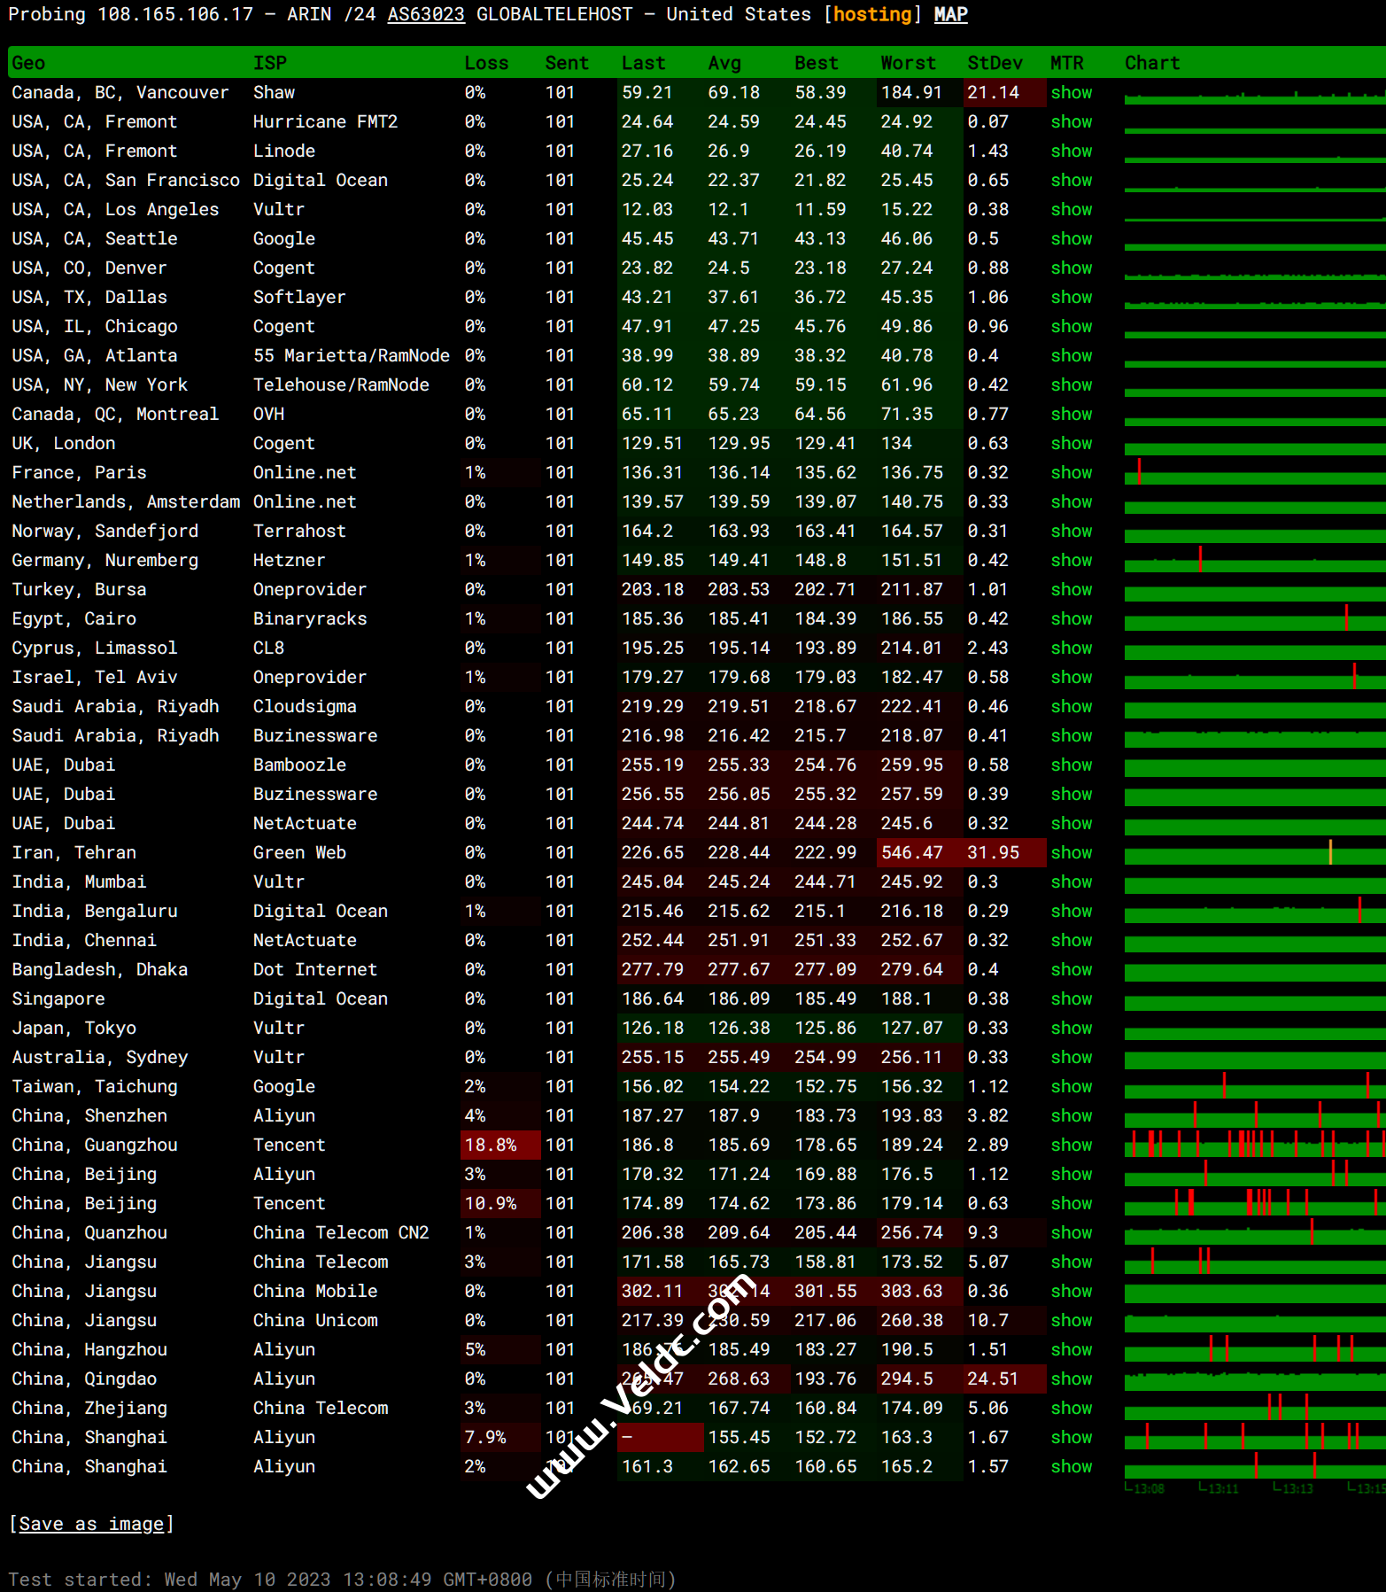Click the Test started timestamp line
This screenshot has height=1592, width=1386.
click(342, 1579)
